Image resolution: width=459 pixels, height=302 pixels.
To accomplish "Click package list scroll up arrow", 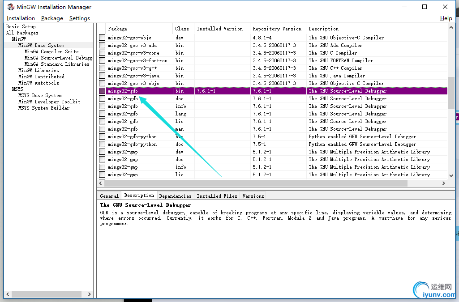I will click(x=451, y=27).
